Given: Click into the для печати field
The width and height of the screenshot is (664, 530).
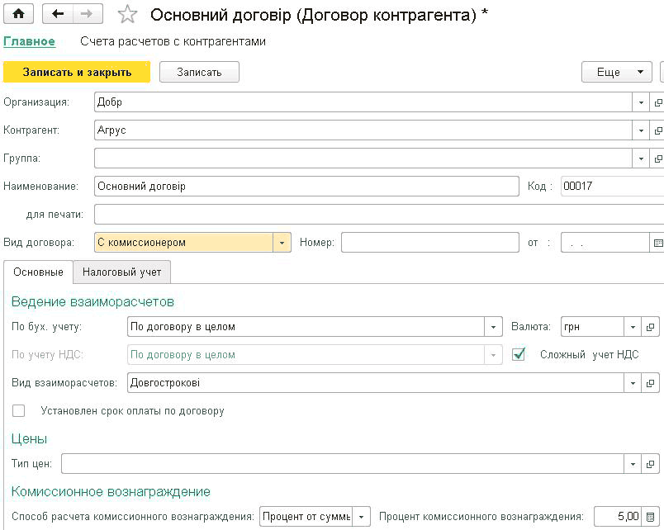Looking at the screenshot, I should click(379, 214).
